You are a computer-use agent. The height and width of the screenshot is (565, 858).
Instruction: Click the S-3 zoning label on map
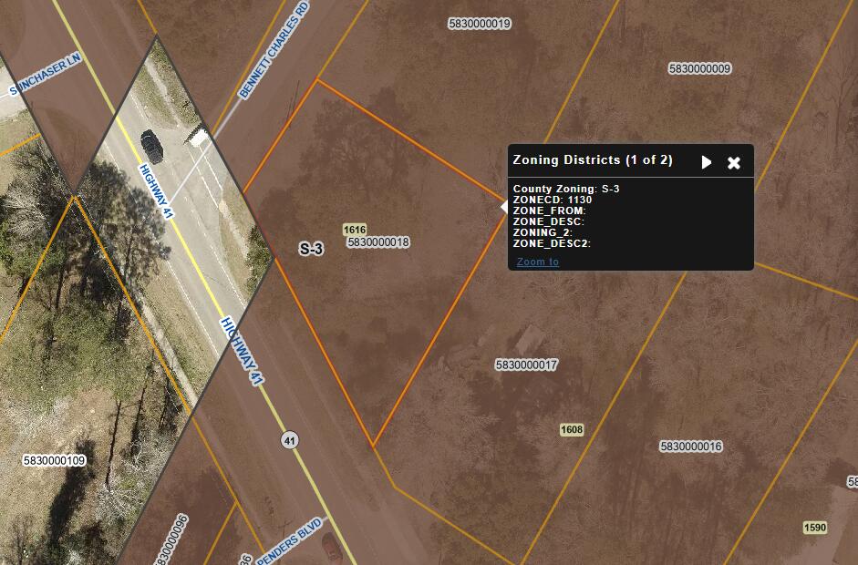[312, 249]
